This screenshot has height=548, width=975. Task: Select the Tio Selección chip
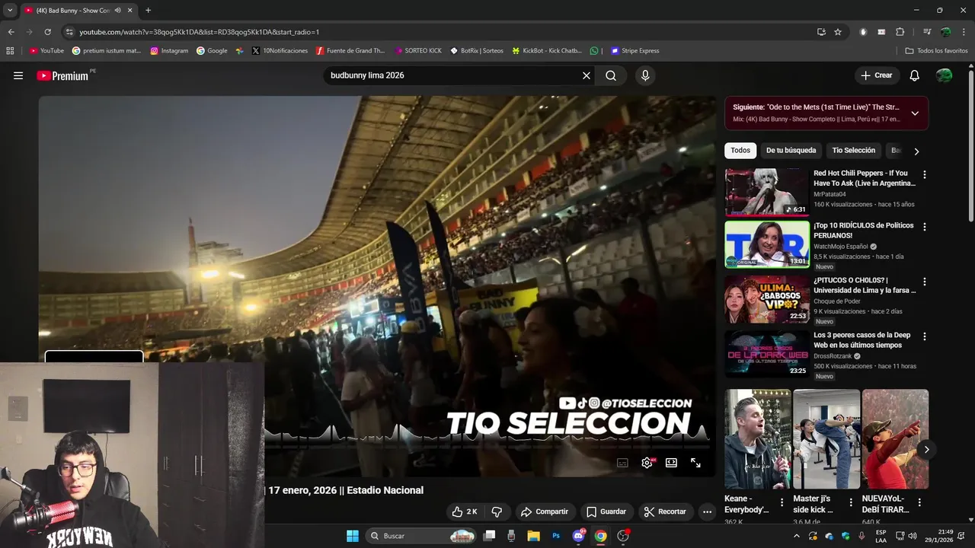tap(853, 151)
